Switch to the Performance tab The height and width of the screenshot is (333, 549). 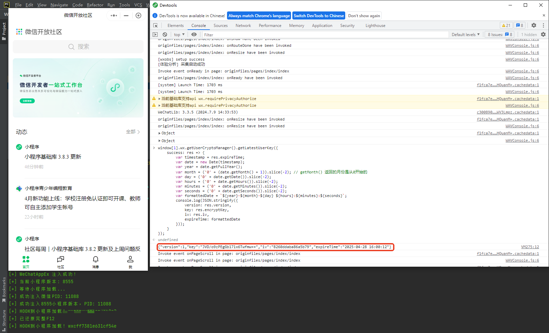click(x=270, y=26)
